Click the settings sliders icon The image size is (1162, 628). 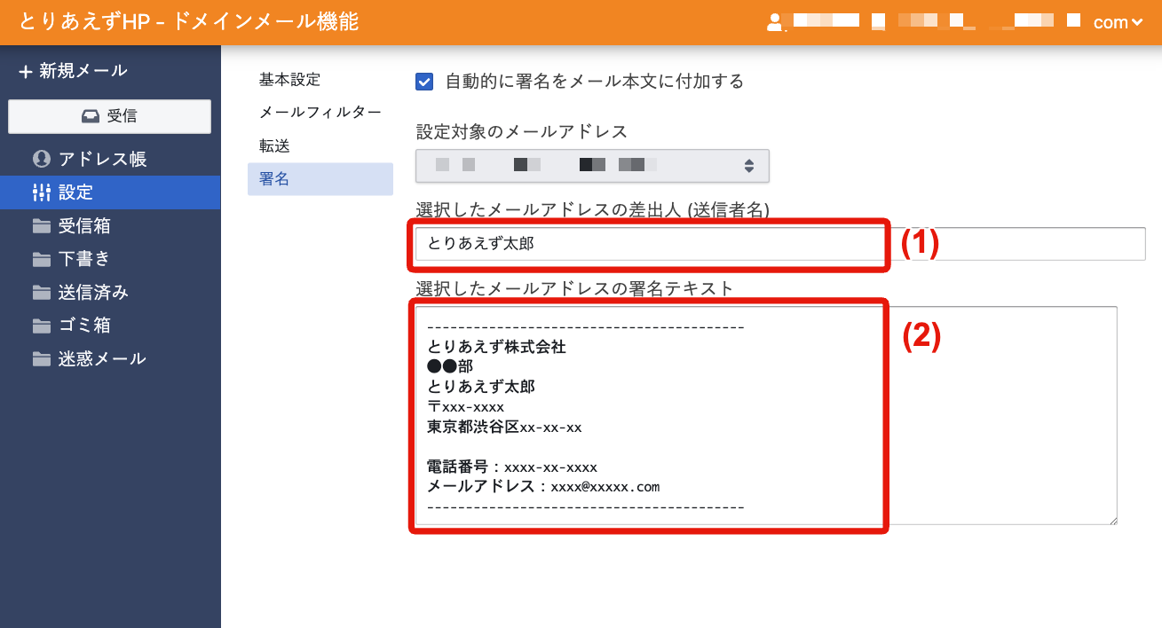coord(41,192)
